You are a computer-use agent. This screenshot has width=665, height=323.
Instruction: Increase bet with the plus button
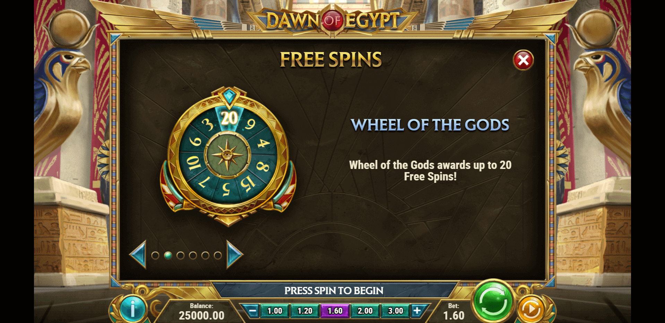[417, 311]
